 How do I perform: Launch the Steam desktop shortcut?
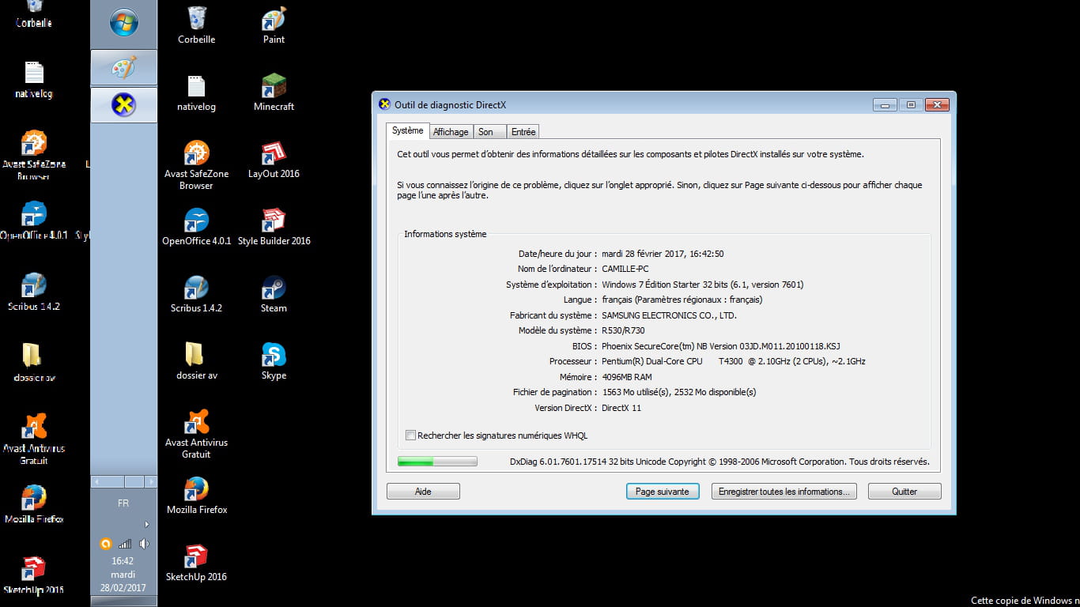click(x=274, y=294)
